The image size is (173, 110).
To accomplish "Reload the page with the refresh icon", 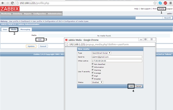I will click(12, 3).
